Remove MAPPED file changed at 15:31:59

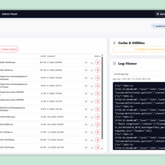tap(98, 101)
